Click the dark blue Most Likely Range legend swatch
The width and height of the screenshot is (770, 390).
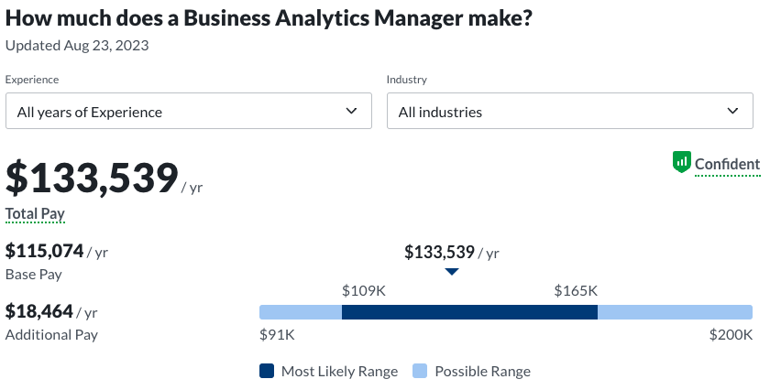[x=267, y=371]
